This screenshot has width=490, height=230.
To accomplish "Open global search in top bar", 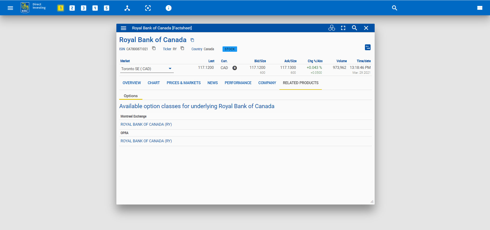I will (x=394, y=8).
